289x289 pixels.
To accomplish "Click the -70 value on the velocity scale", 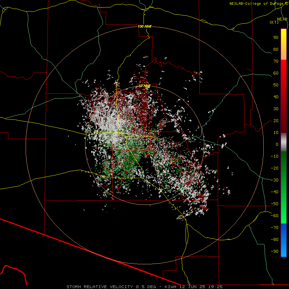I will pyautogui.click(x=275, y=228).
